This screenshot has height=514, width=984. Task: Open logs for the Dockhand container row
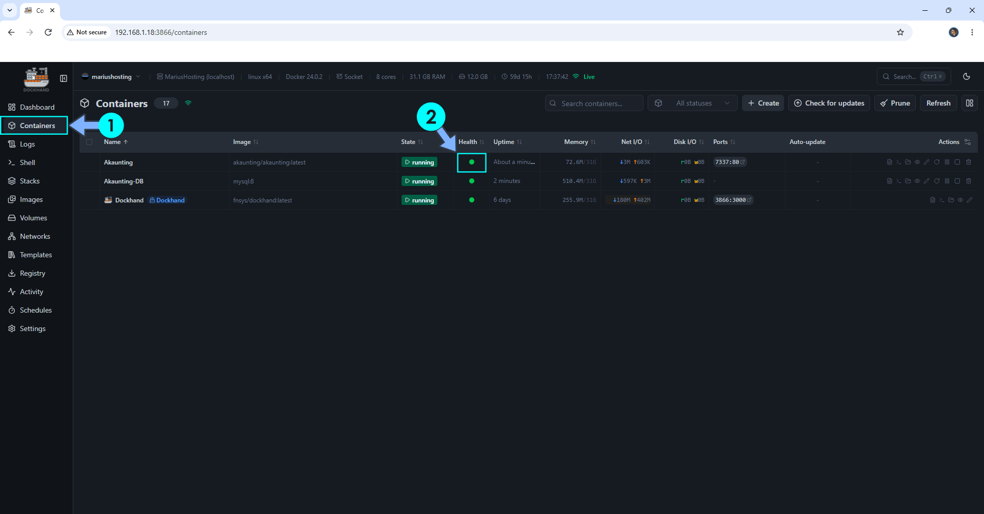[932, 200]
